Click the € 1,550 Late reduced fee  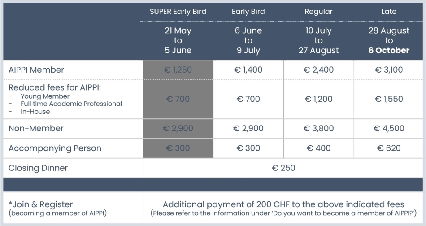pos(389,99)
